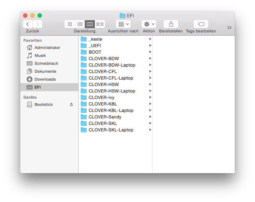Click the CLOVER-Ivy folder name
Screen dimensions: 255x202
[x=101, y=98]
